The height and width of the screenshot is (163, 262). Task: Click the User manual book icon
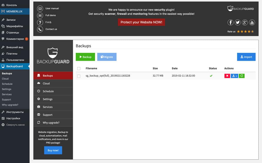(40, 8)
